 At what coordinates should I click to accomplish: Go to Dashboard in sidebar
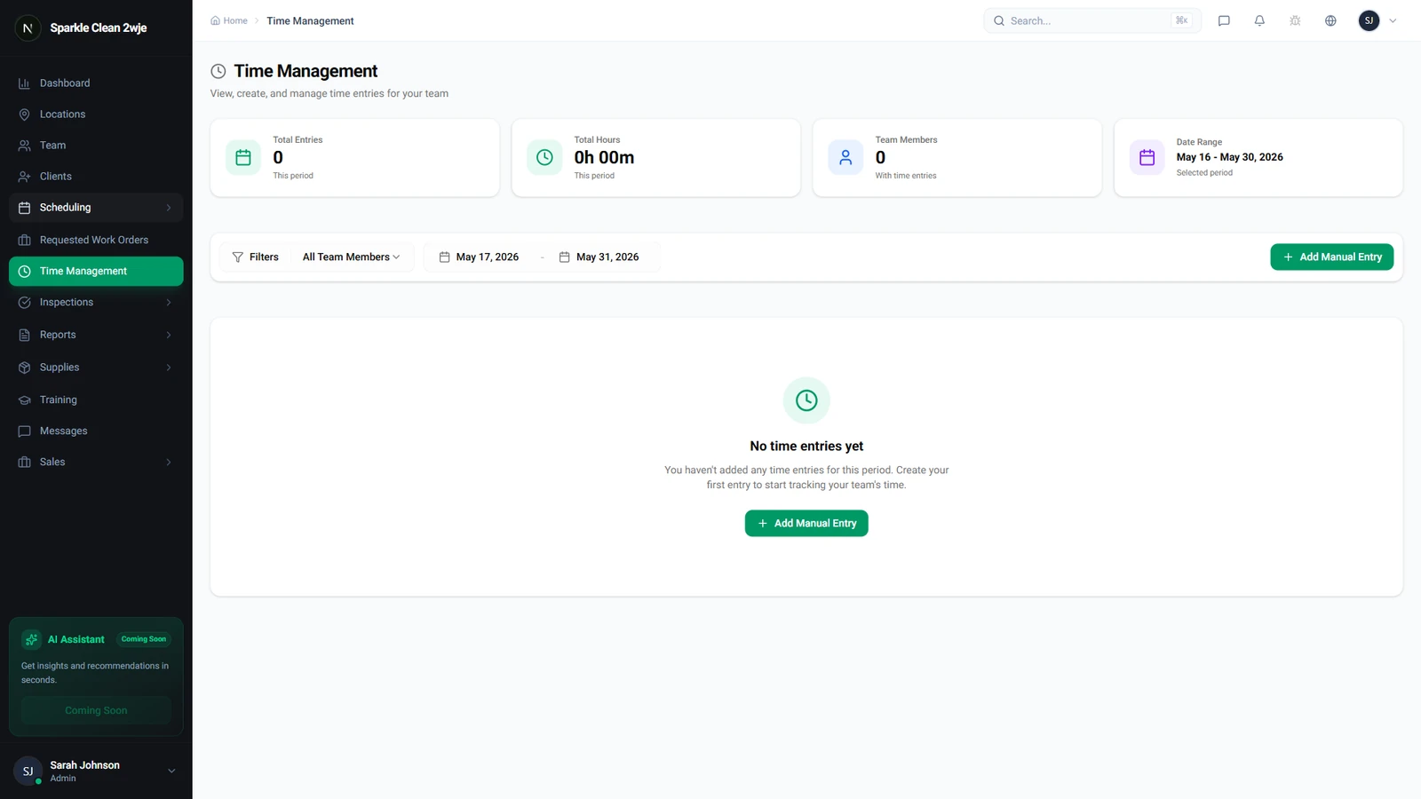click(x=96, y=83)
